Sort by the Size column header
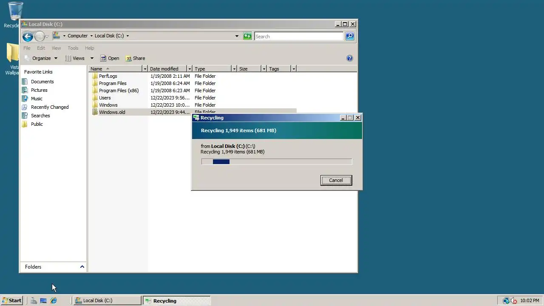The width and height of the screenshot is (544, 306). pyautogui.click(x=249, y=69)
